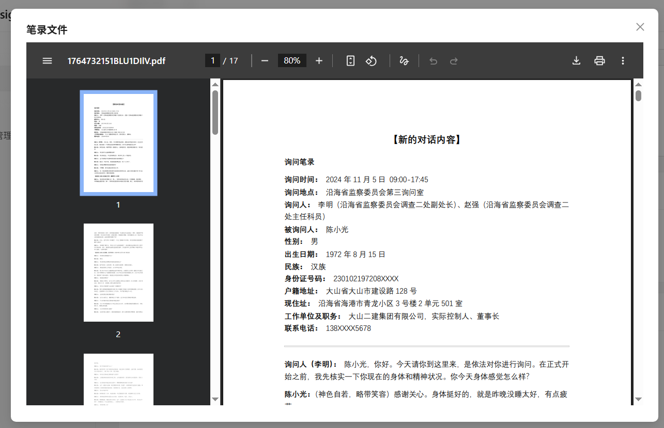This screenshot has width=664, height=428.
Task: Click the paragraph starting 询问人（李明）
Action: (x=427, y=371)
